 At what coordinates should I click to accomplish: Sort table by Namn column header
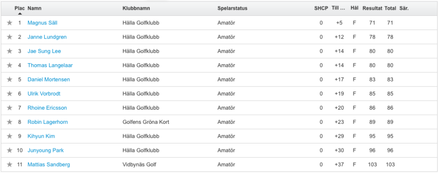point(34,9)
